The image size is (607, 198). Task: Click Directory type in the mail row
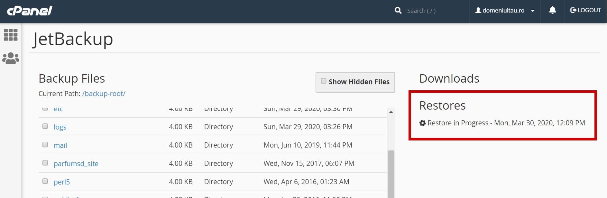click(x=218, y=145)
